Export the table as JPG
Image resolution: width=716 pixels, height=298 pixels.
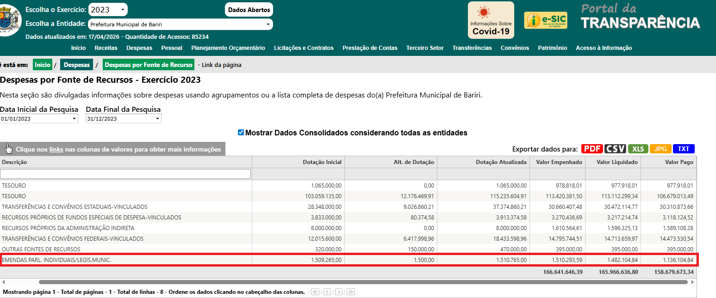click(660, 149)
